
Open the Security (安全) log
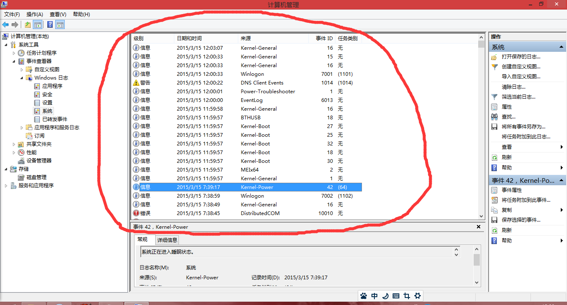tap(47, 94)
